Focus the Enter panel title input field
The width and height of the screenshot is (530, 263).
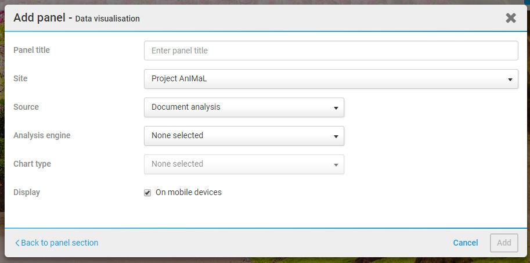pyautogui.click(x=331, y=51)
